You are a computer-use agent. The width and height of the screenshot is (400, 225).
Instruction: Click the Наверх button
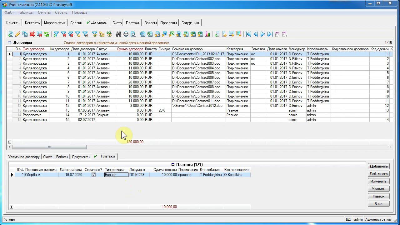coord(379,196)
